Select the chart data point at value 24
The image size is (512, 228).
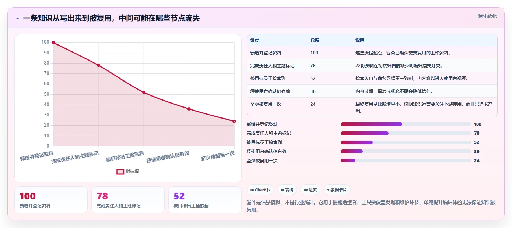[234, 121]
